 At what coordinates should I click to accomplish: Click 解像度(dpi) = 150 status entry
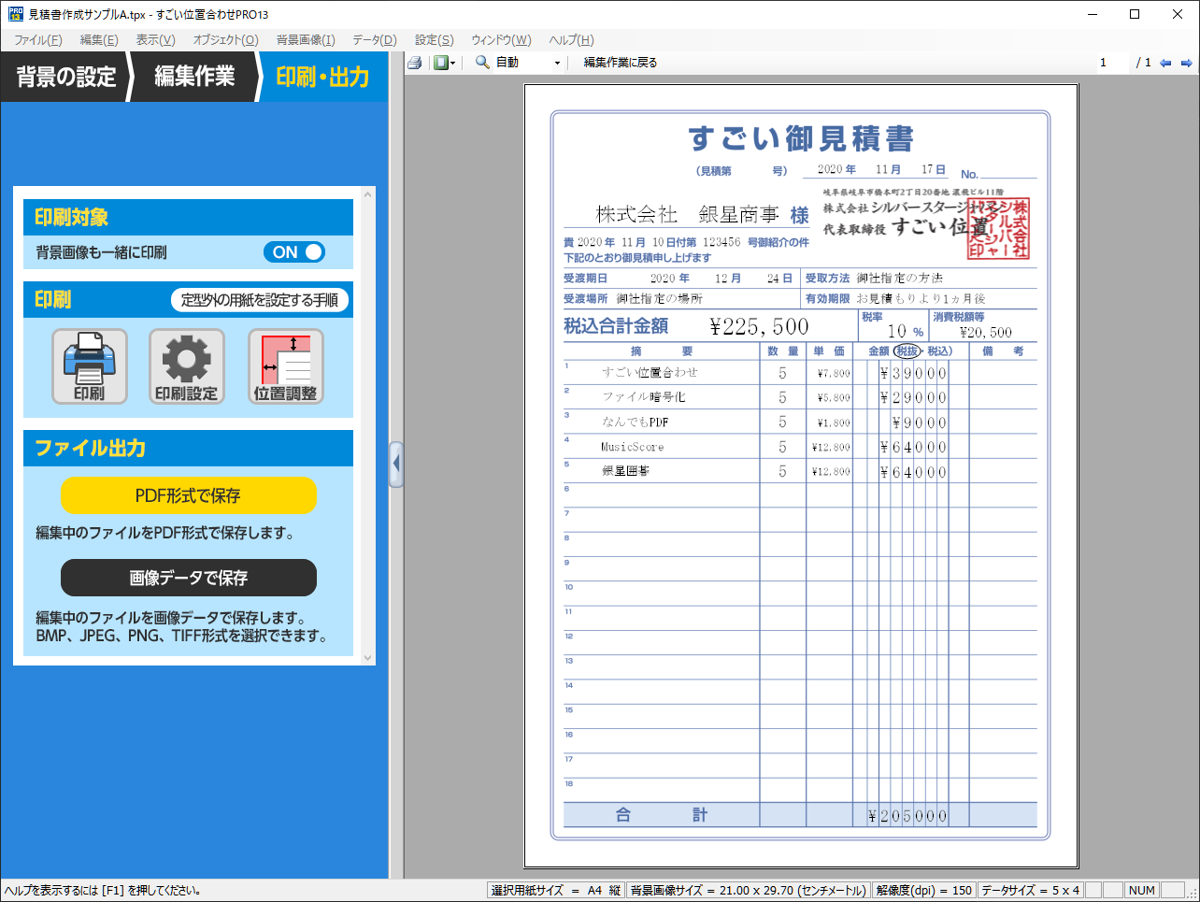[x=924, y=891]
